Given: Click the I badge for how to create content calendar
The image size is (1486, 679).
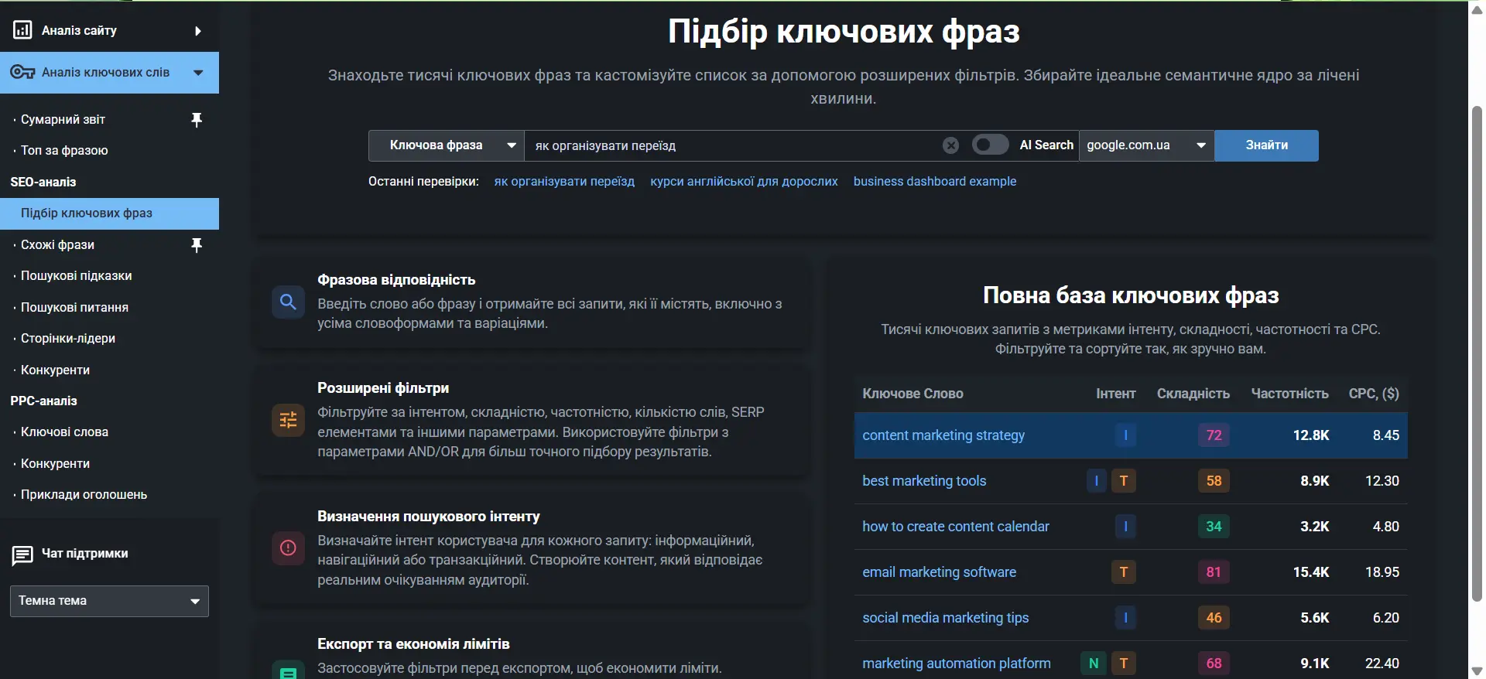Looking at the screenshot, I should pos(1125,527).
